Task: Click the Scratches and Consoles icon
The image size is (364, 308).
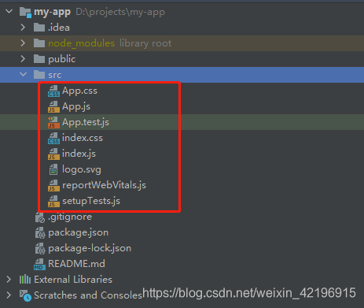Action: point(25,295)
